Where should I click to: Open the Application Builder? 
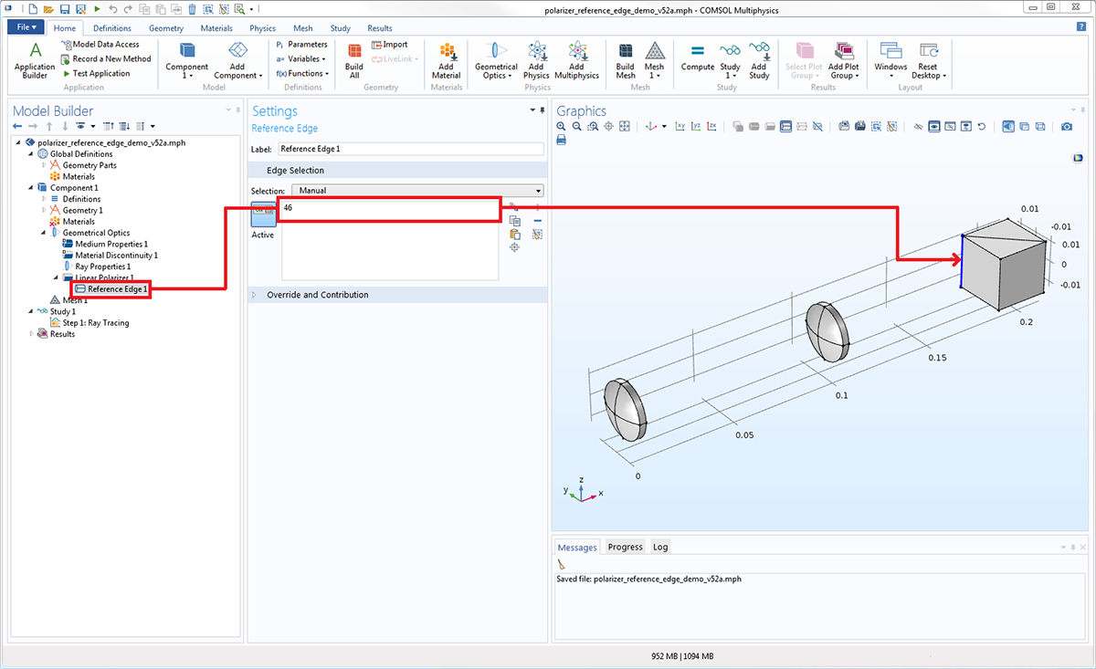point(35,58)
